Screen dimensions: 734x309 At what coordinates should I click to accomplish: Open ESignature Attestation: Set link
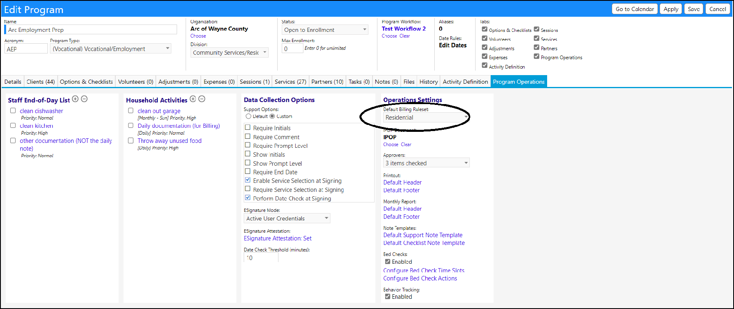tap(278, 238)
